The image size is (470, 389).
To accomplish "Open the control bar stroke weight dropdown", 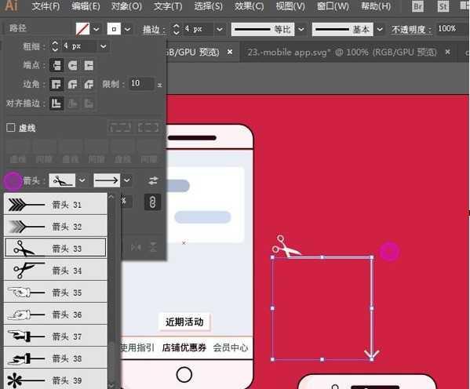I will (220, 29).
